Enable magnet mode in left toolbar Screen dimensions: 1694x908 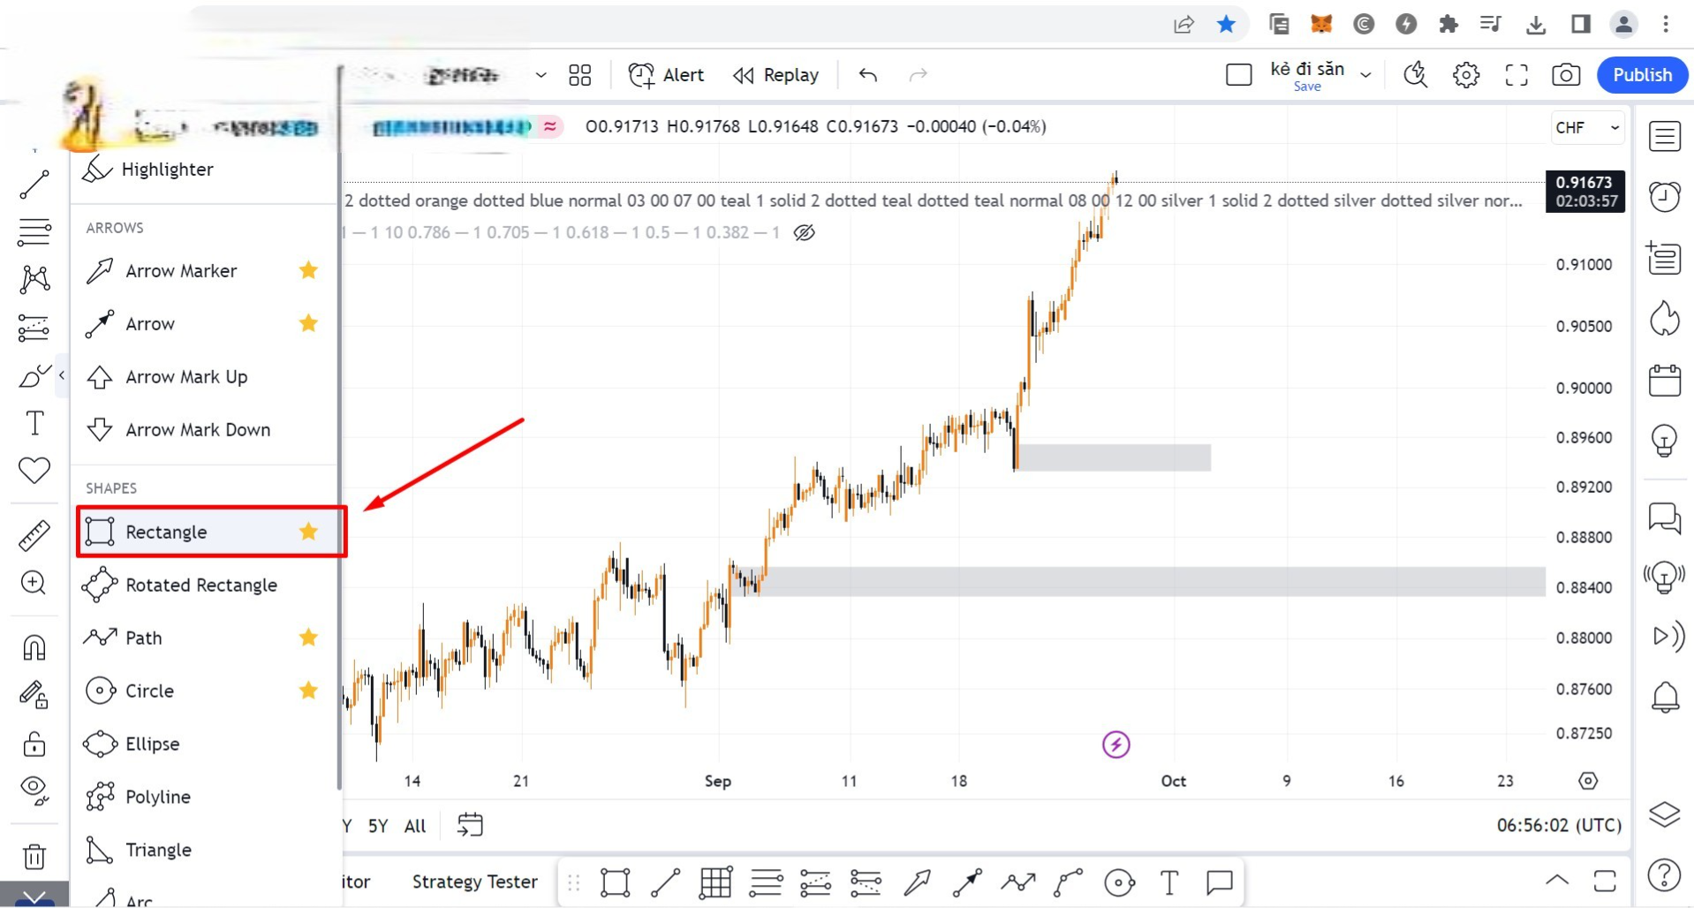click(x=34, y=647)
